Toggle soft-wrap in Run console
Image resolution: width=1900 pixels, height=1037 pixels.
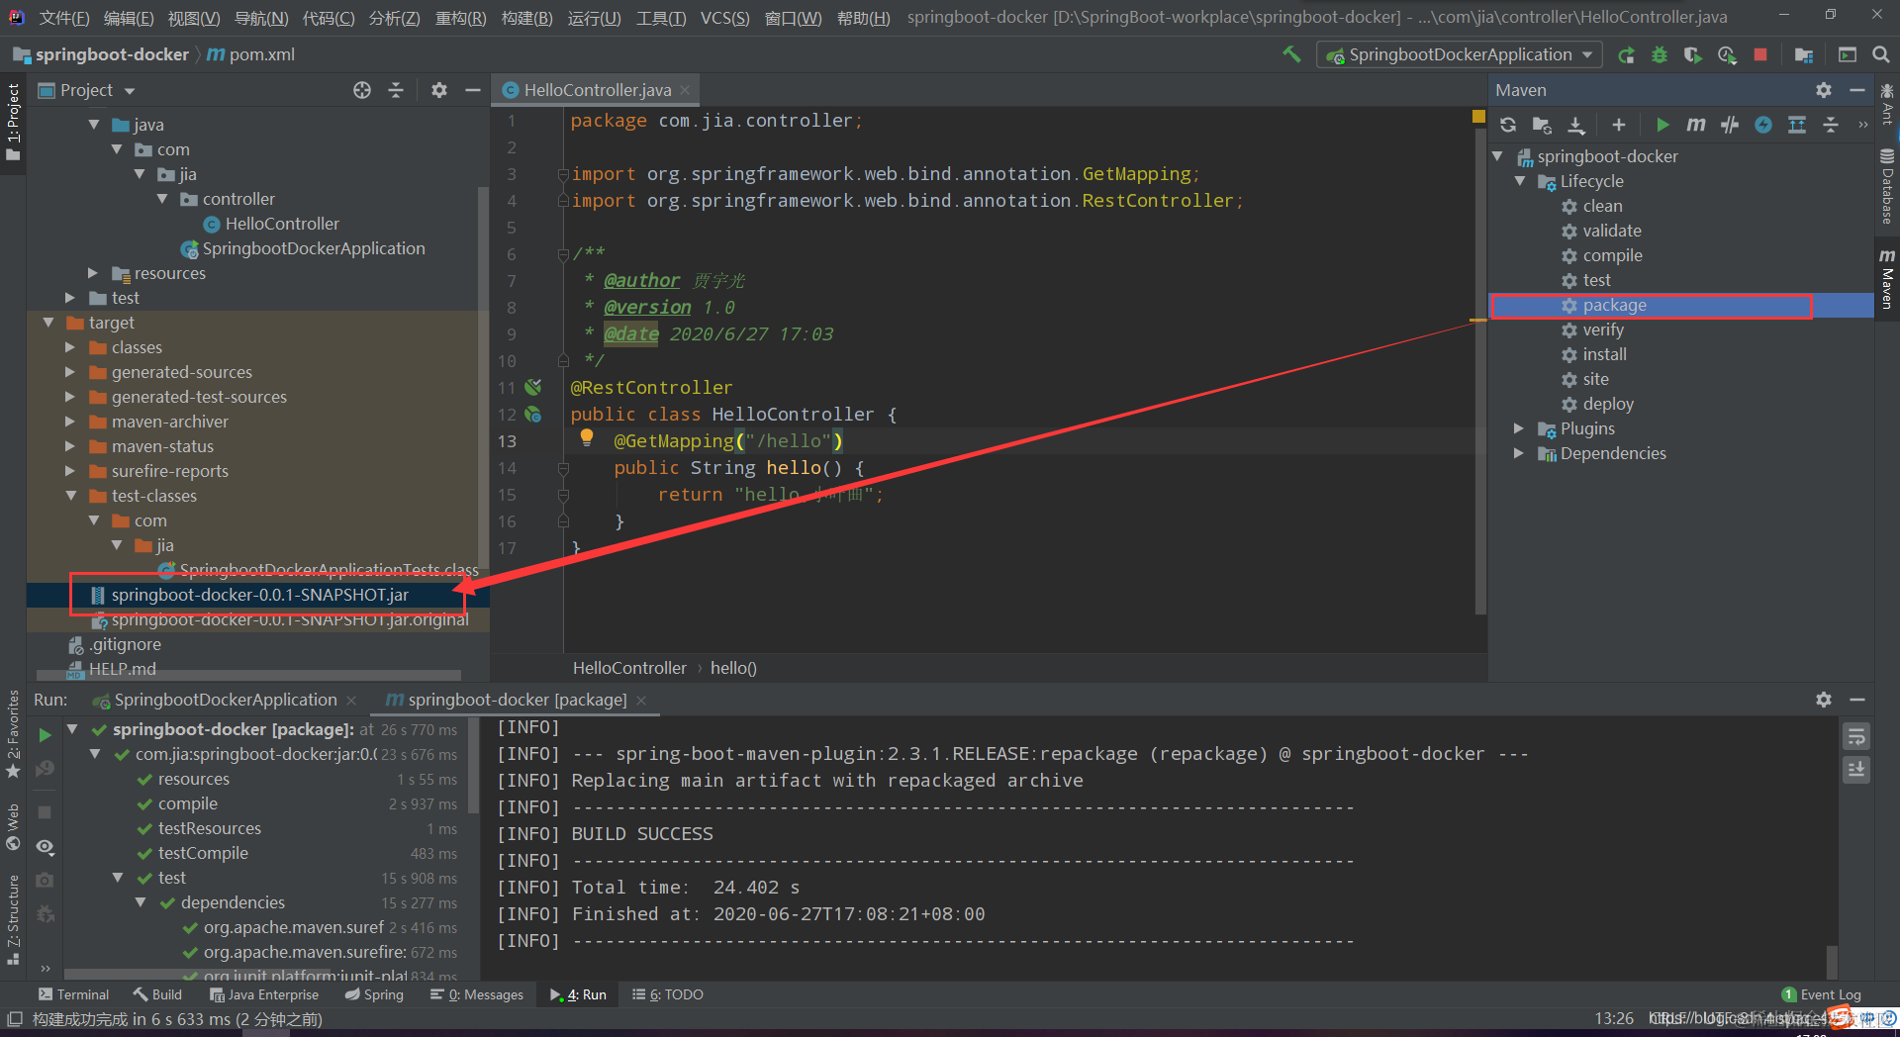[1856, 737]
